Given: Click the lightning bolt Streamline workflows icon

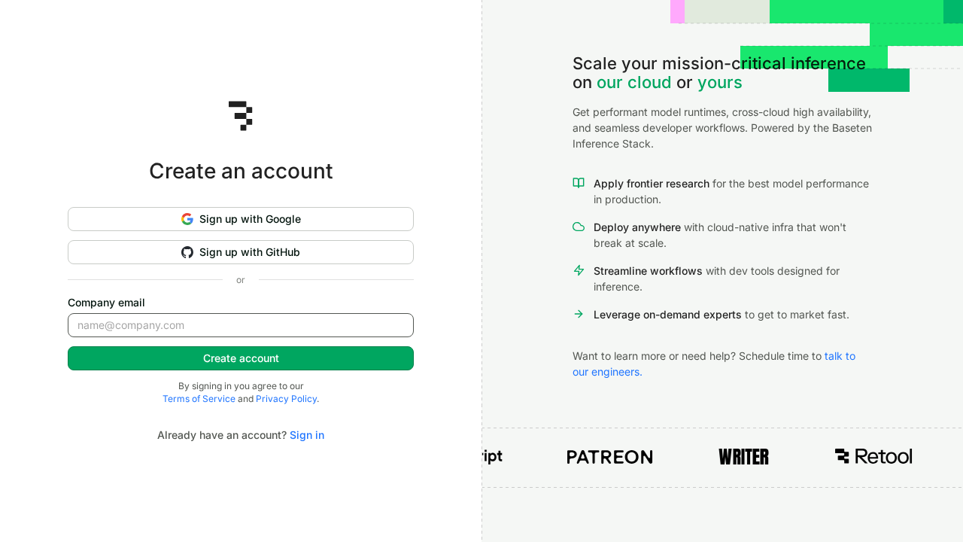Looking at the screenshot, I should [579, 270].
